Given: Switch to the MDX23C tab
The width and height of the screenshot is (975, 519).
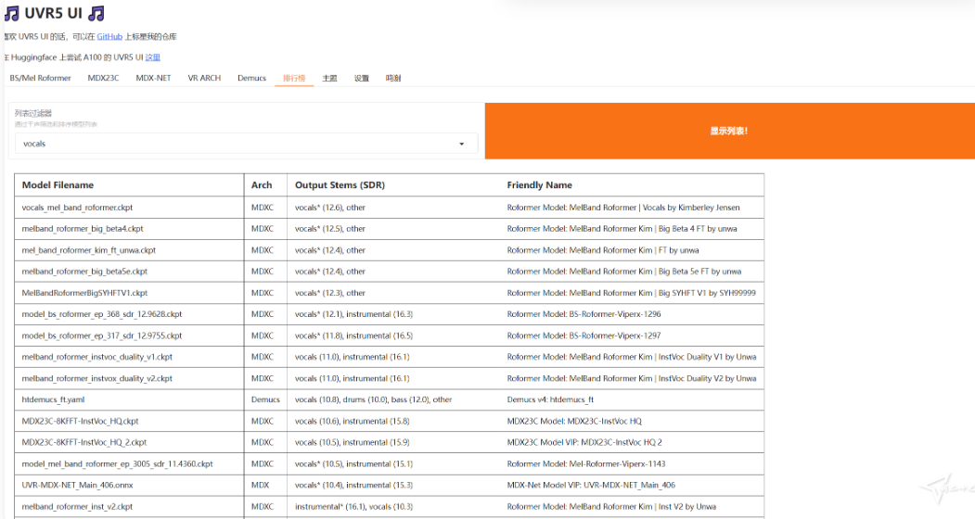Looking at the screenshot, I should coord(103,79).
